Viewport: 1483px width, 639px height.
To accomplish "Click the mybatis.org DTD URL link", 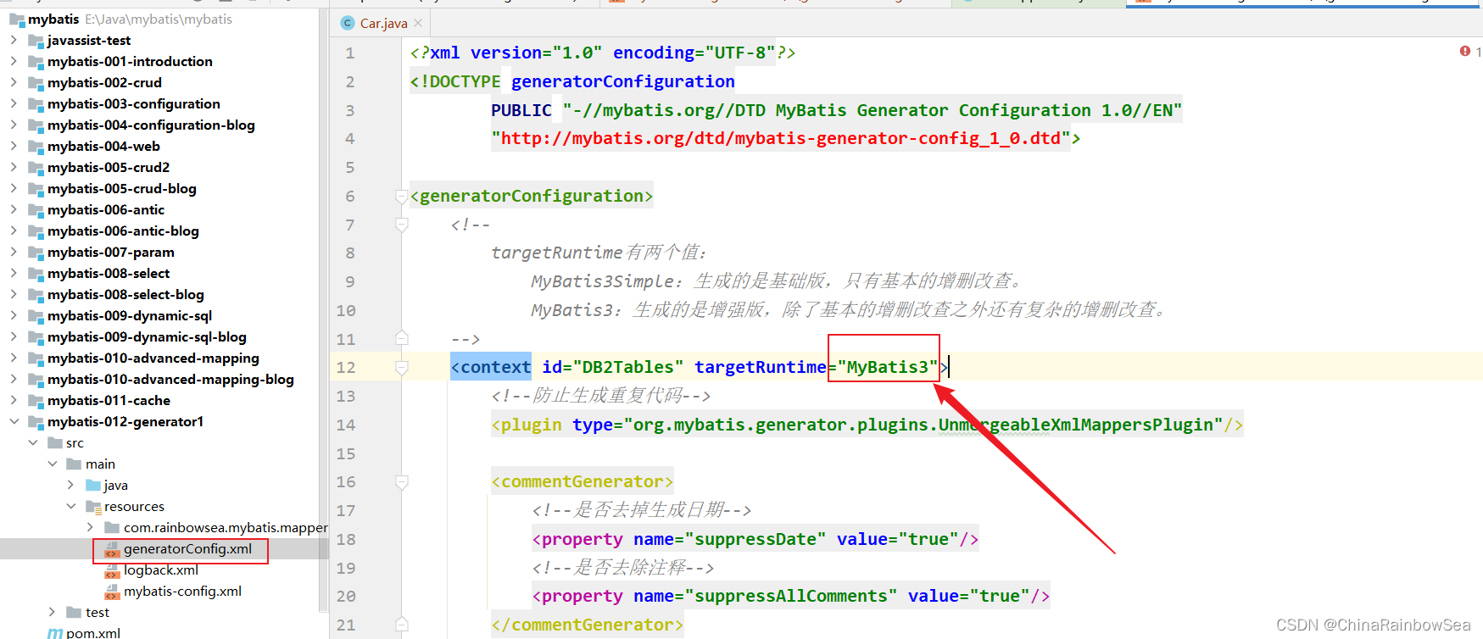I will [780, 139].
